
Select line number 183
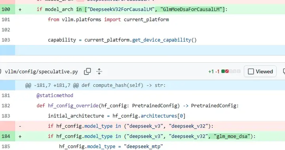click(6, 116)
